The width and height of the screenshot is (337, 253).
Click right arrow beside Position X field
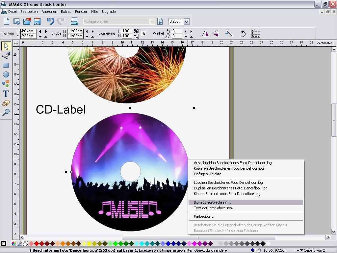tap(46, 31)
